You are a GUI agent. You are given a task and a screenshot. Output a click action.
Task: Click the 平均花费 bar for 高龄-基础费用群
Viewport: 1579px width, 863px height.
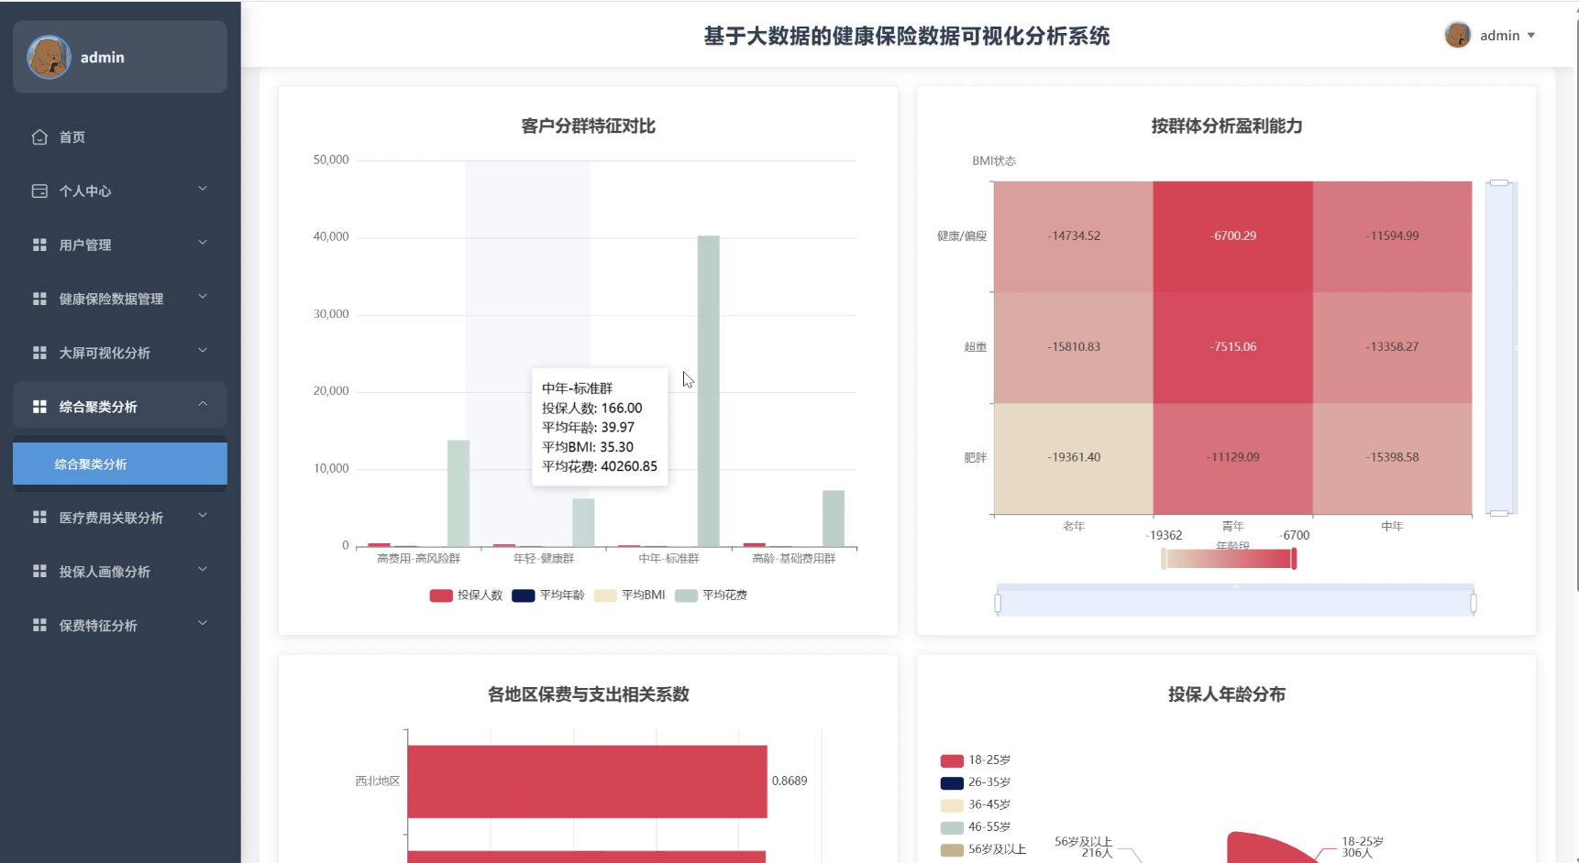pyautogui.click(x=834, y=519)
